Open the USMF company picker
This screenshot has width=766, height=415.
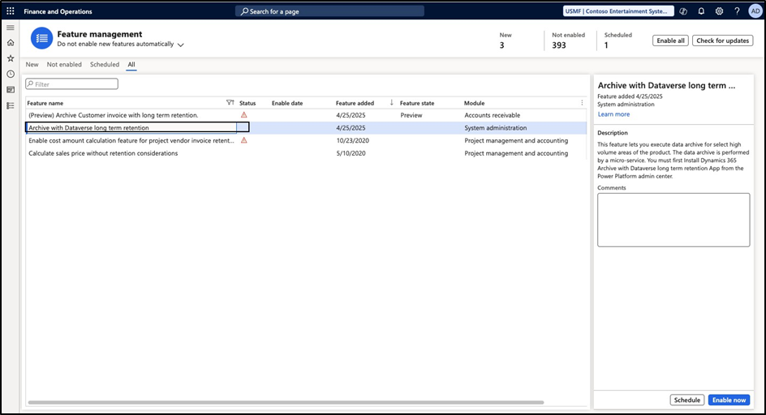pyautogui.click(x=618, y=11)
